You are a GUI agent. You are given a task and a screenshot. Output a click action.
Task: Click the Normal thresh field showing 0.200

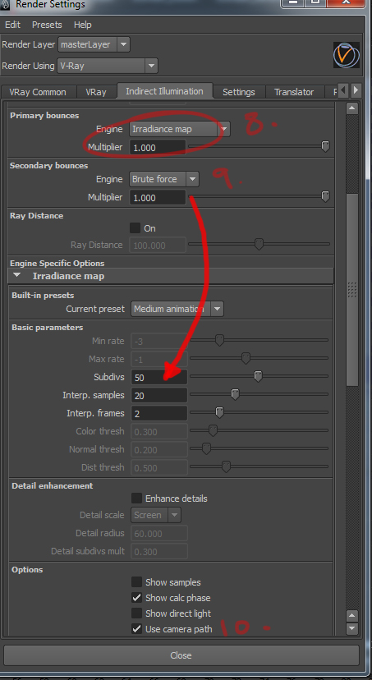[159, 450]
